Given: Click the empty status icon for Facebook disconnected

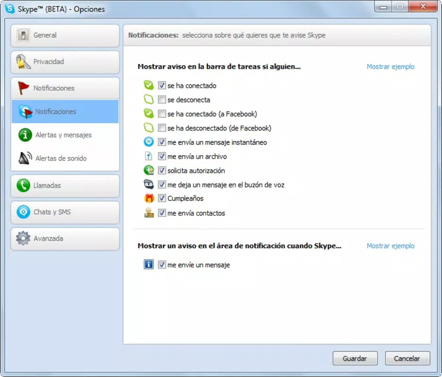Looking at the screenshot, I should coord(149,128).
